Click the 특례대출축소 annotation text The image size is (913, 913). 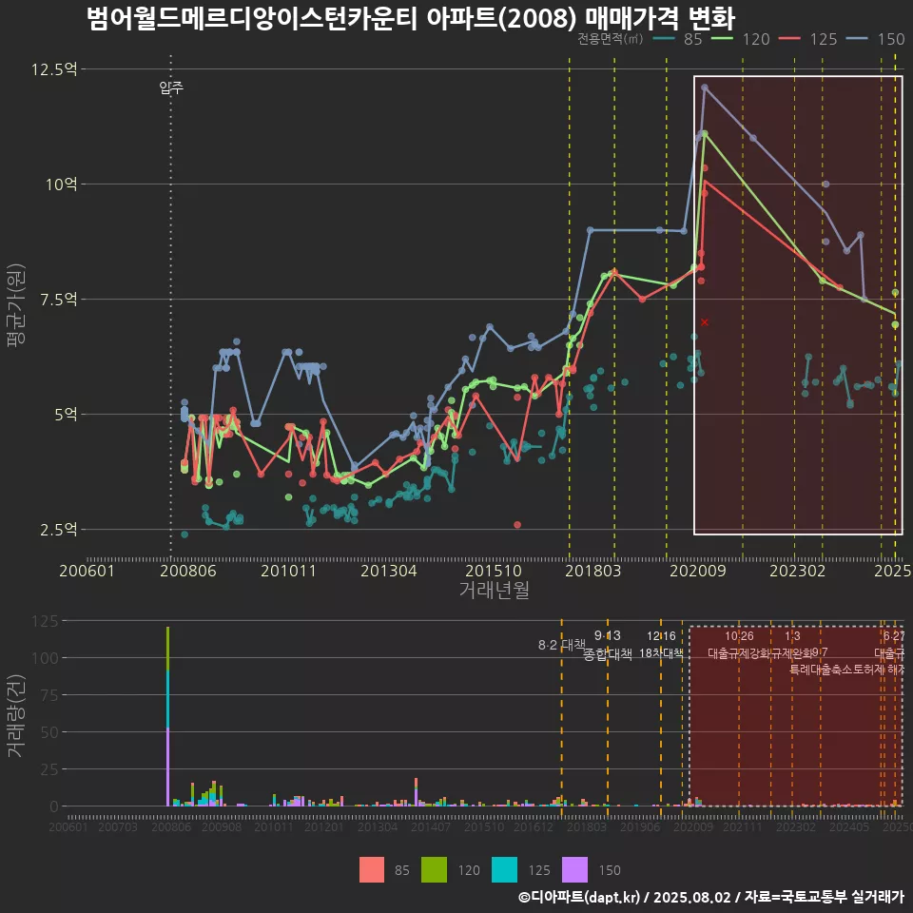[820, 670]
